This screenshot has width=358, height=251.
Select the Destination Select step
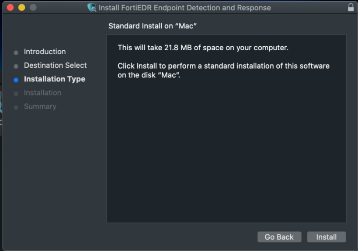click(55, 65)
